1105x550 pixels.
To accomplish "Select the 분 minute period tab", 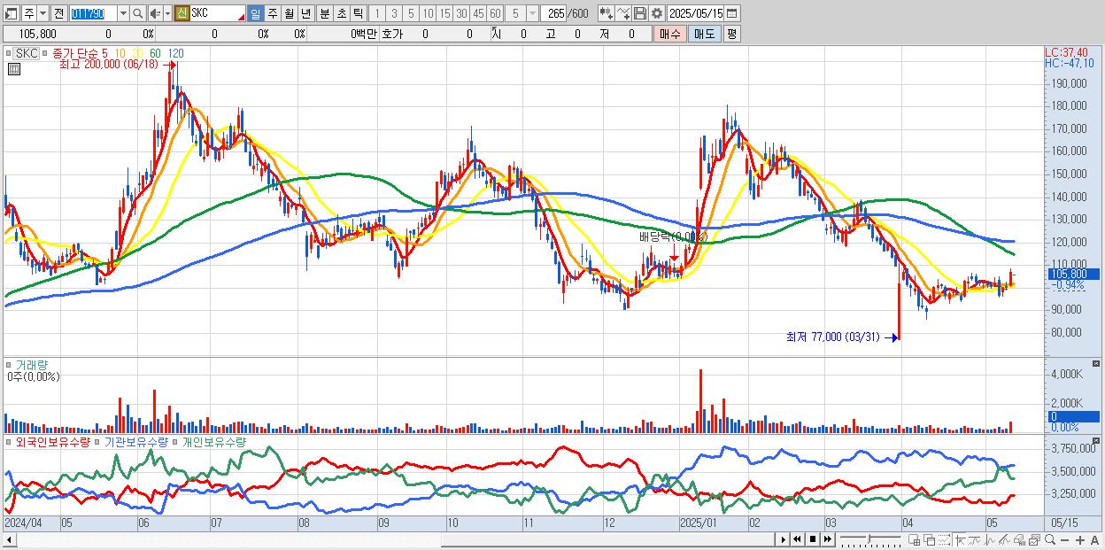I will coord(325,13).
